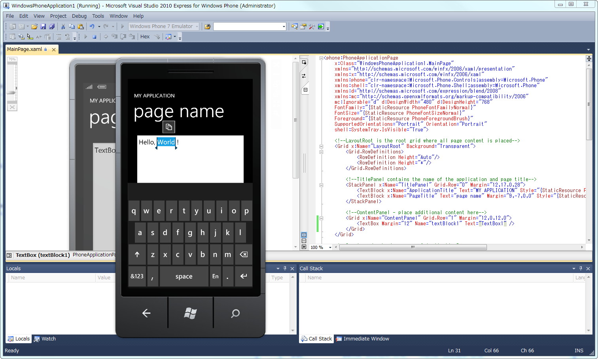Image resolution: width=598 pixels, height=359 pixels.
Task: Switch to the Immediate Window tab
Action: [x=362, y=339]
